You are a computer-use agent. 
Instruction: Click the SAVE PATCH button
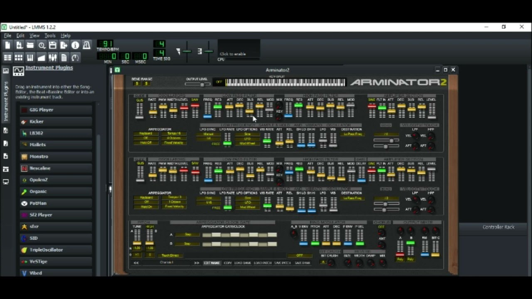[x=283, y=263]
